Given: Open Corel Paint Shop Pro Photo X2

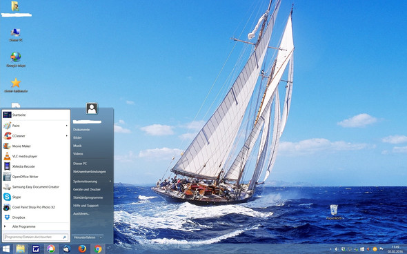Looking at the screenshot, I should (x=36, y=207).
